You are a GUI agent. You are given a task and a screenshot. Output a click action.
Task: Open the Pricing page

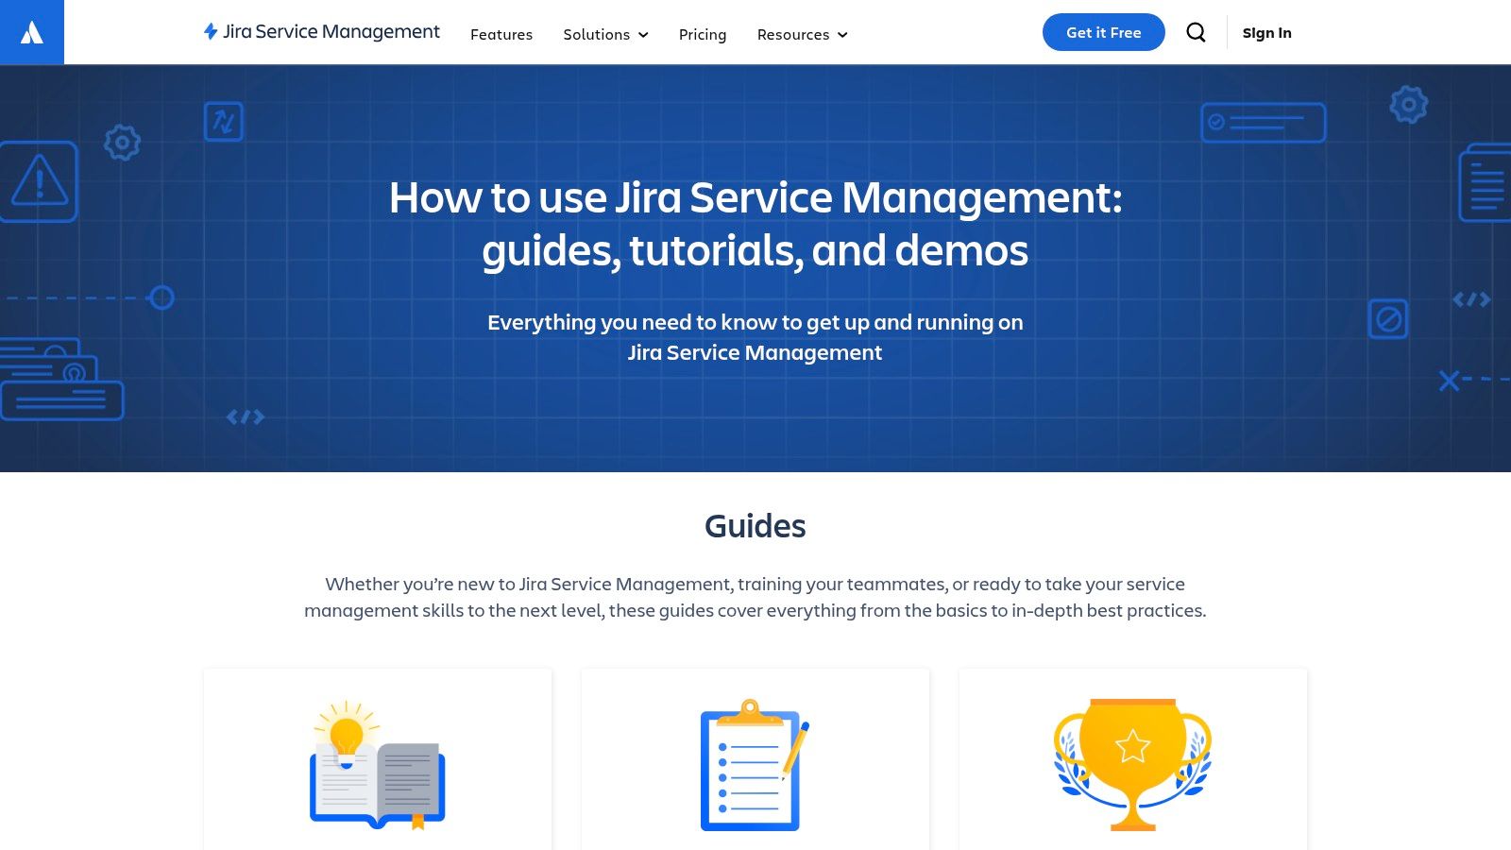[703, 34]
